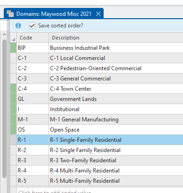Select C-2 Pedestrian-Oriented Commercial description
The height and width of the screenshot is (193, 183).
pyautogui.click(x=116, y=68)
